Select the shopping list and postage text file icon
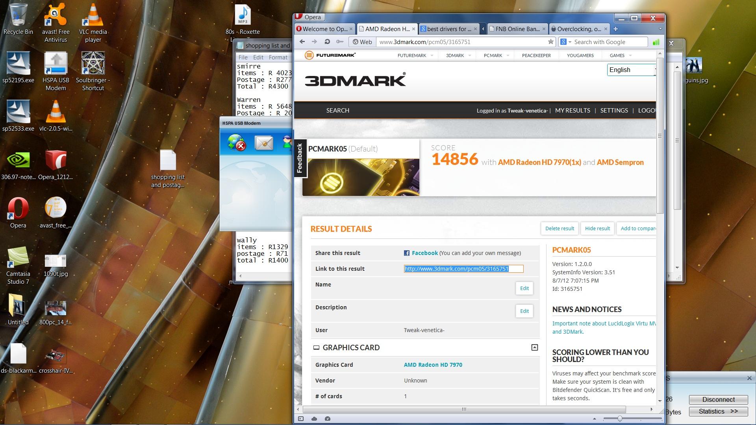The image size is (756, 425). (168, 169)
